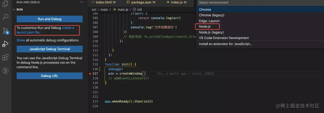Viewport: 324px width, 113px height.
Task: Open the Git graph icon in activity bar
Action: point(5,71)
